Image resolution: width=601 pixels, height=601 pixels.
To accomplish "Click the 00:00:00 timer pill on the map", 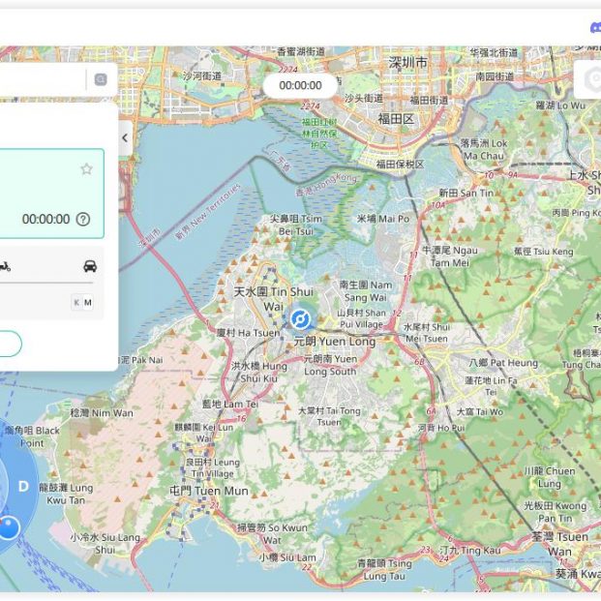I will pos(300,86).
